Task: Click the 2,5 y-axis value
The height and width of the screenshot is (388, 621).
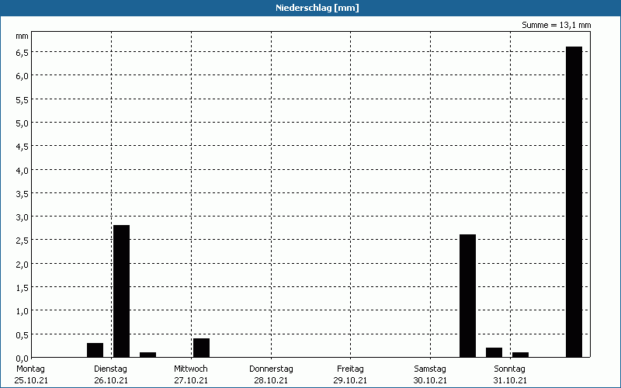Action: pos(23,241)
